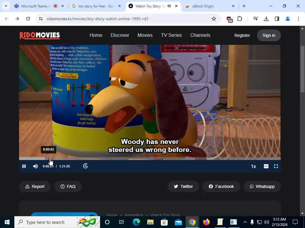Image resolution: width=305 pixels, height=228 pixels.
Task: View site information icon
Action: coord(41,19)
